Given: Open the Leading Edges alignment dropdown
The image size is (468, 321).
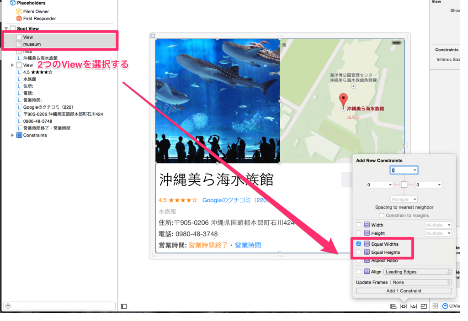Looking at the screenshot, I should point(418,272).
